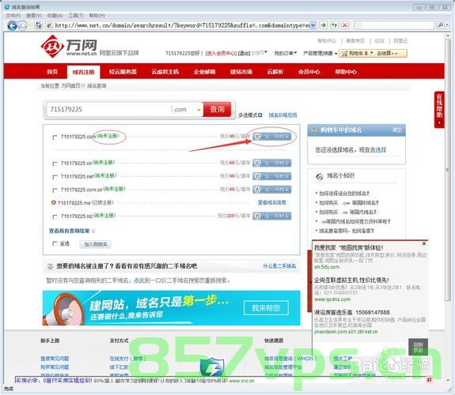
Task: Add 715179225.com.cn to shopping cart
Action: 272,190
